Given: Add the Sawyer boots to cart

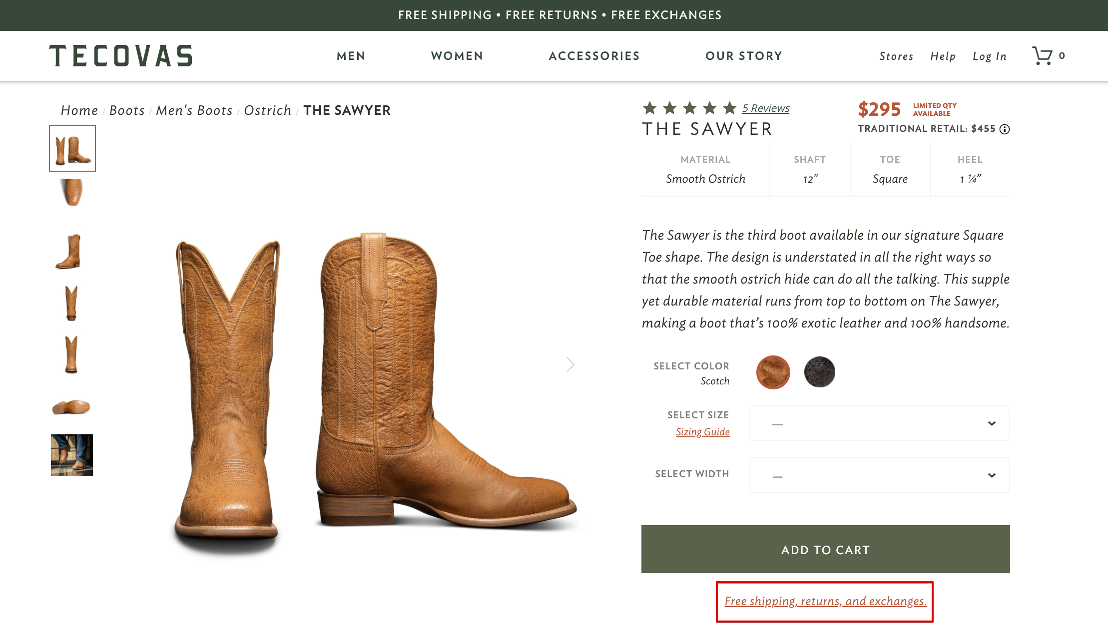Looking at the screenshot, I should (826, 549).
